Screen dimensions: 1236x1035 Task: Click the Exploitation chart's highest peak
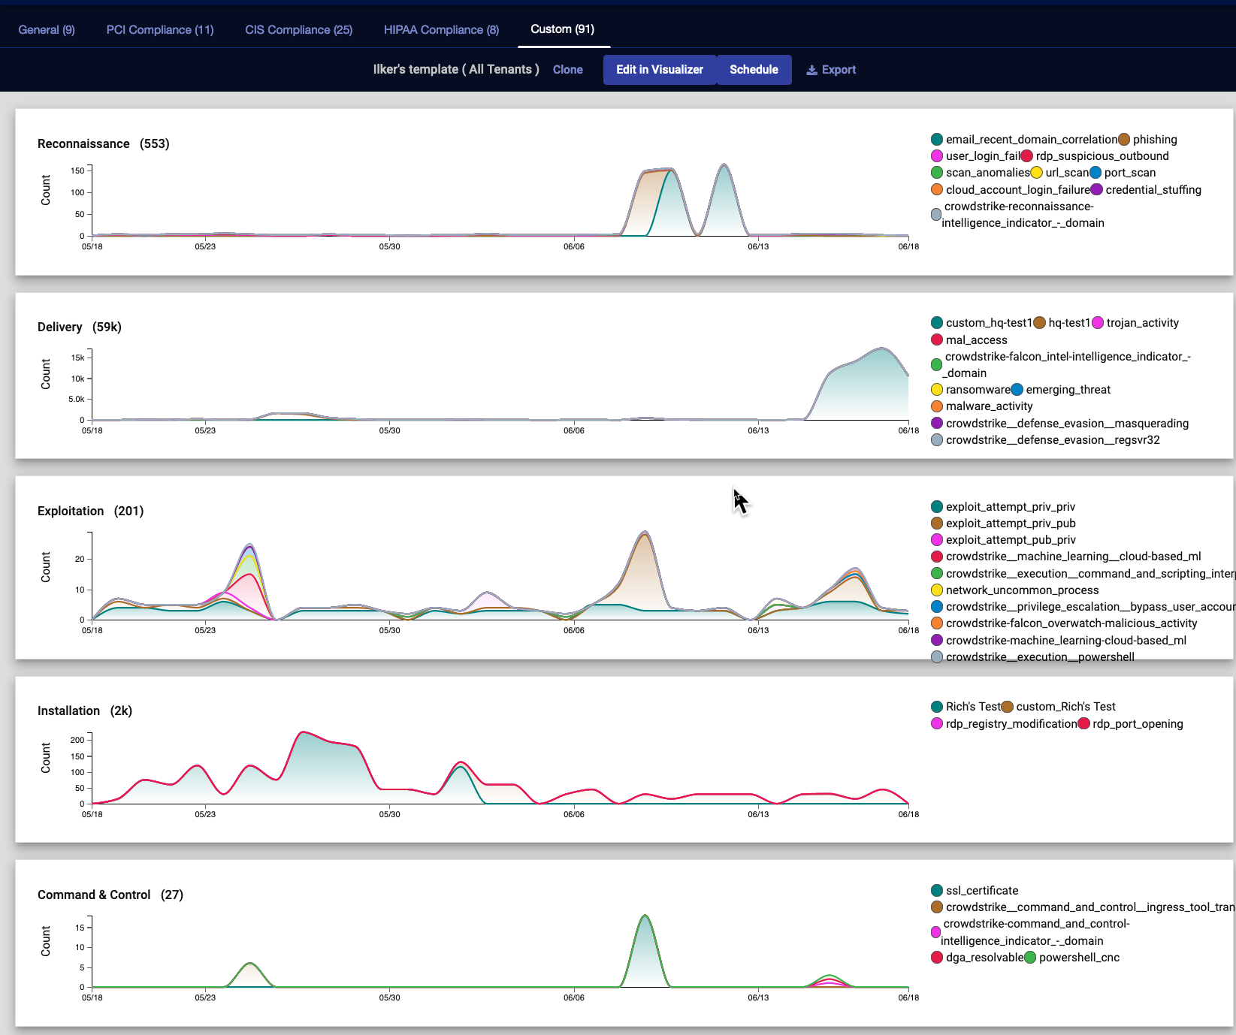[x=645, y=533]
